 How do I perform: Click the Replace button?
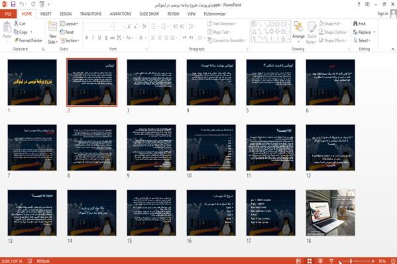click(x=364, y=32)
